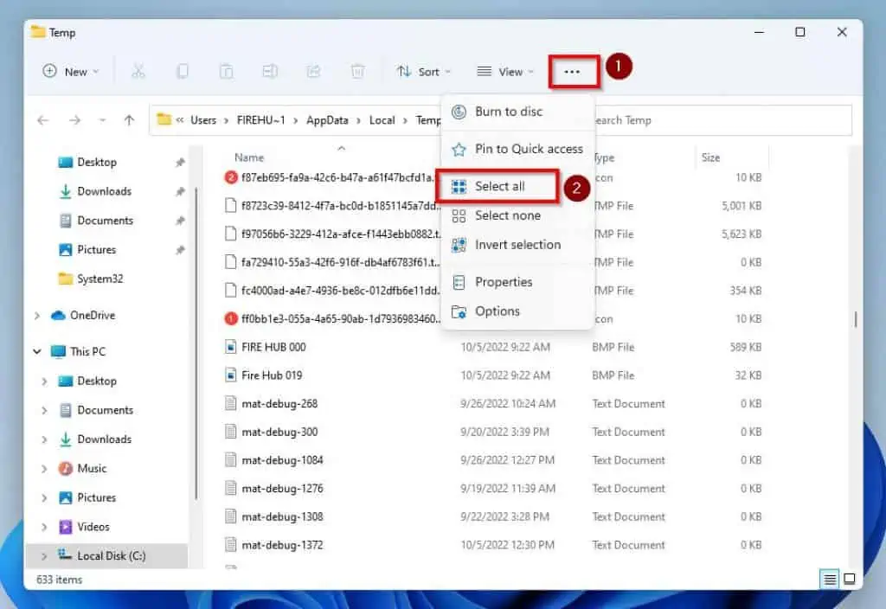The height and width of the screenshot is (609, 886).
Task: Sort files by the Size column header
Action: point(710,157)
